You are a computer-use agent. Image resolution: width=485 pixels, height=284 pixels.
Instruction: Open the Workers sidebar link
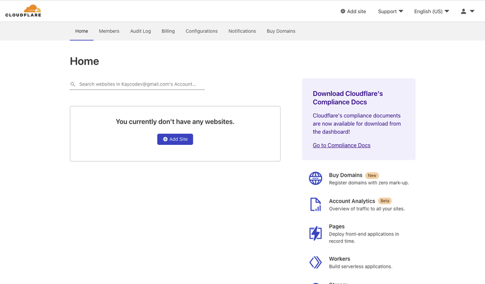(x=339, y=259)
